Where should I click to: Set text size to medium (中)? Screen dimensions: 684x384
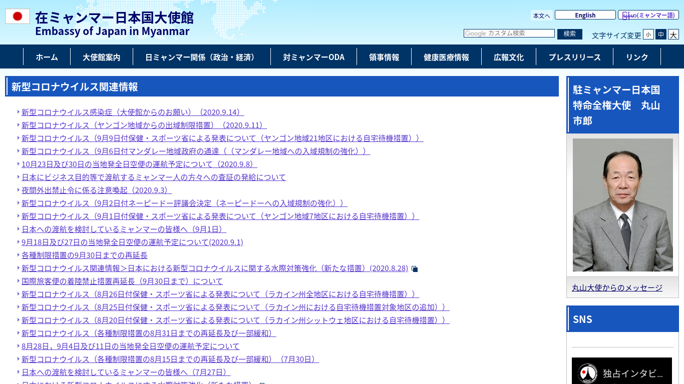(x=661, y=34)
